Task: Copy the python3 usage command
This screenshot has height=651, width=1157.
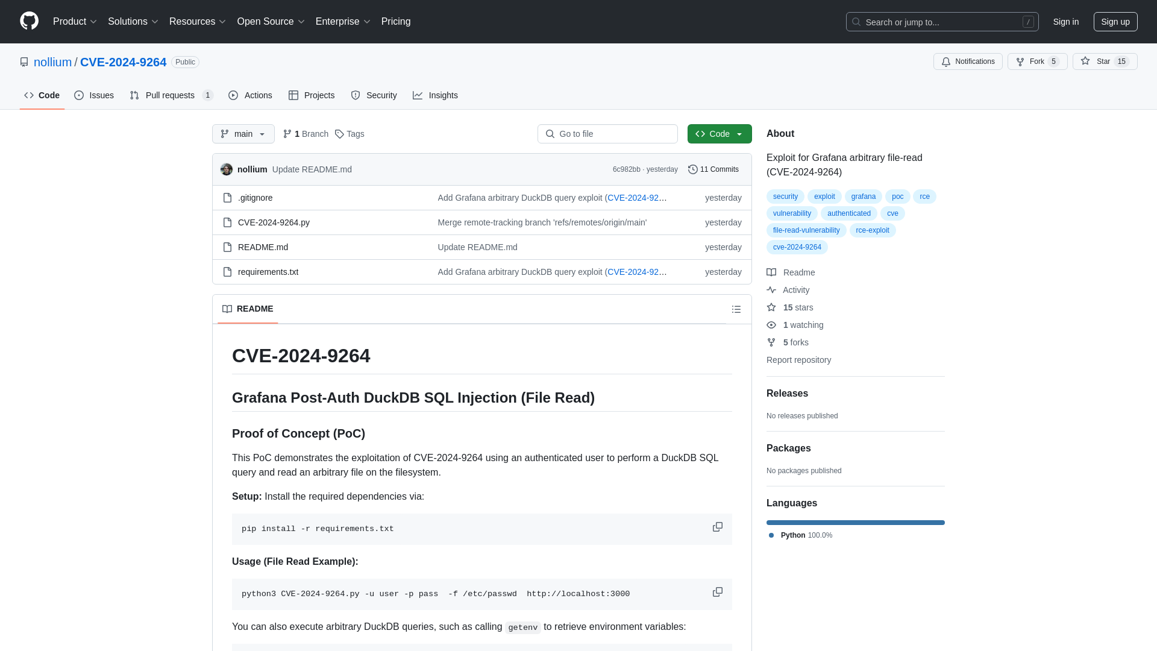Action: [717, 593]
